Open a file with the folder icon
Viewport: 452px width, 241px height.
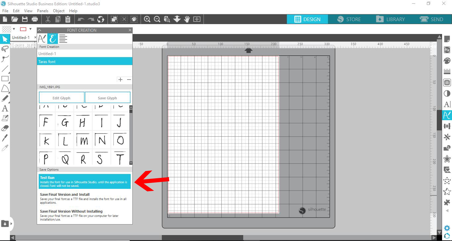click(15, 19)
